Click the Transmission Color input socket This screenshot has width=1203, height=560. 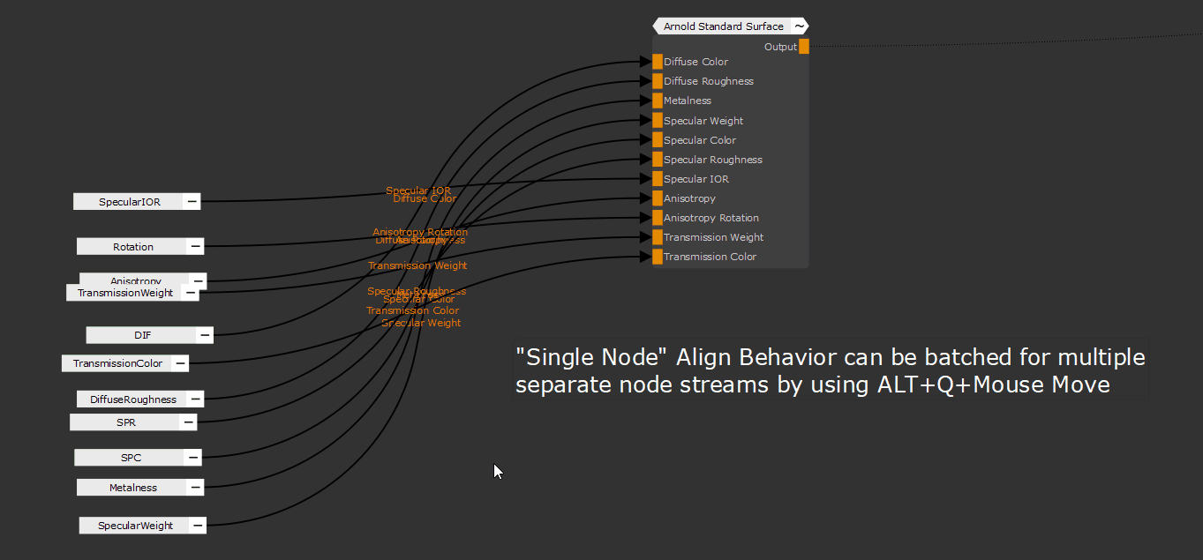pos(658,257)
